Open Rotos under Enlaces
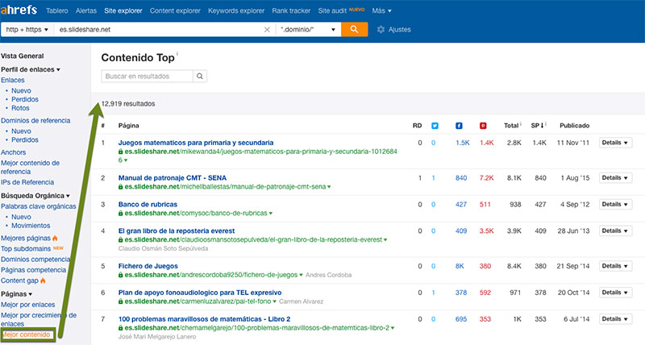Image resolution: width=645 pixels, height=345 pixels. click(20, 108)
